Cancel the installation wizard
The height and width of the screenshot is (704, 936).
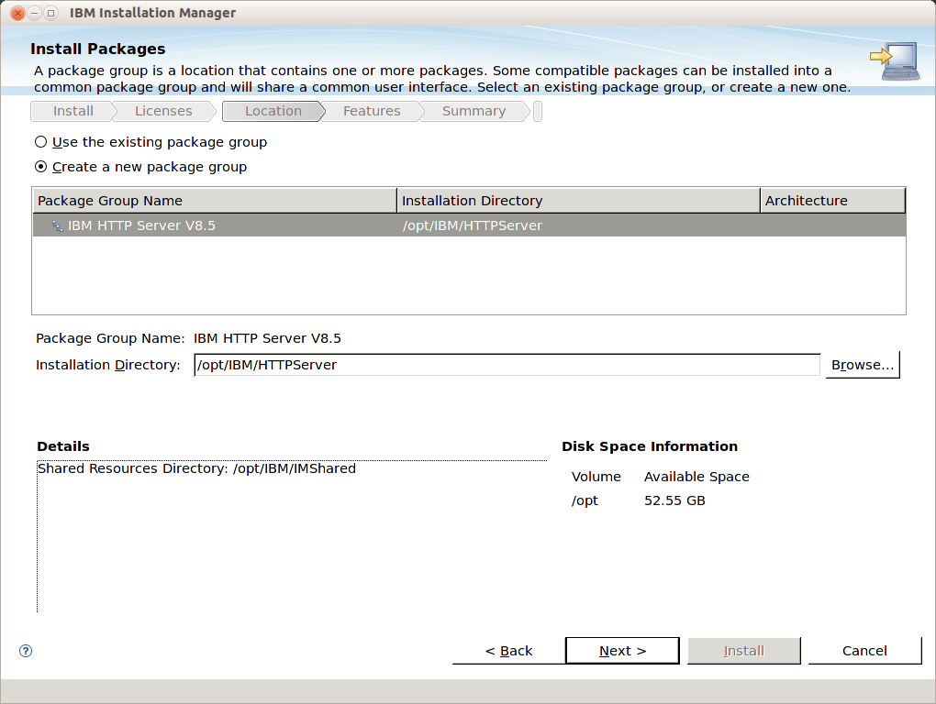pos(864,650)
